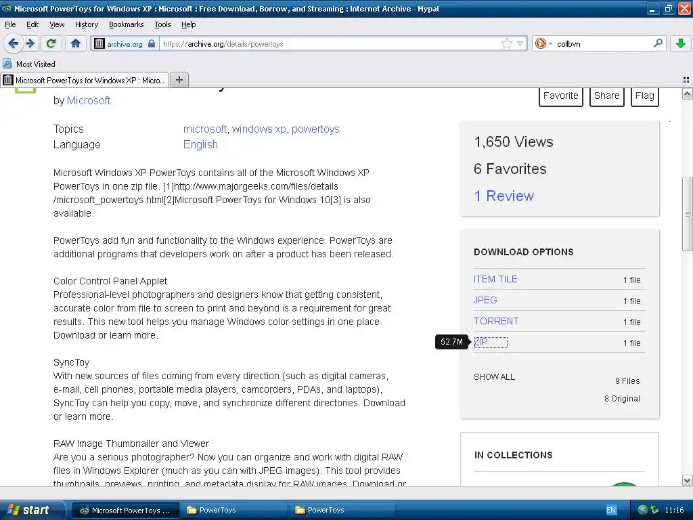Open a new tab with plus button
Image resolution: width=693 pixels, height=520 pixels.
[179, 80]
